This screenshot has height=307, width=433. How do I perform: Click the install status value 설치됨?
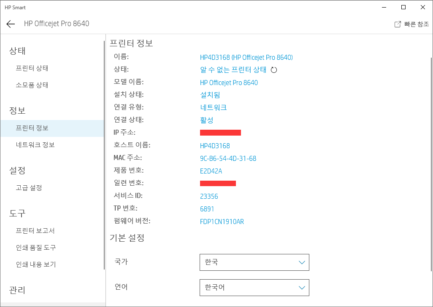(210, 95)
